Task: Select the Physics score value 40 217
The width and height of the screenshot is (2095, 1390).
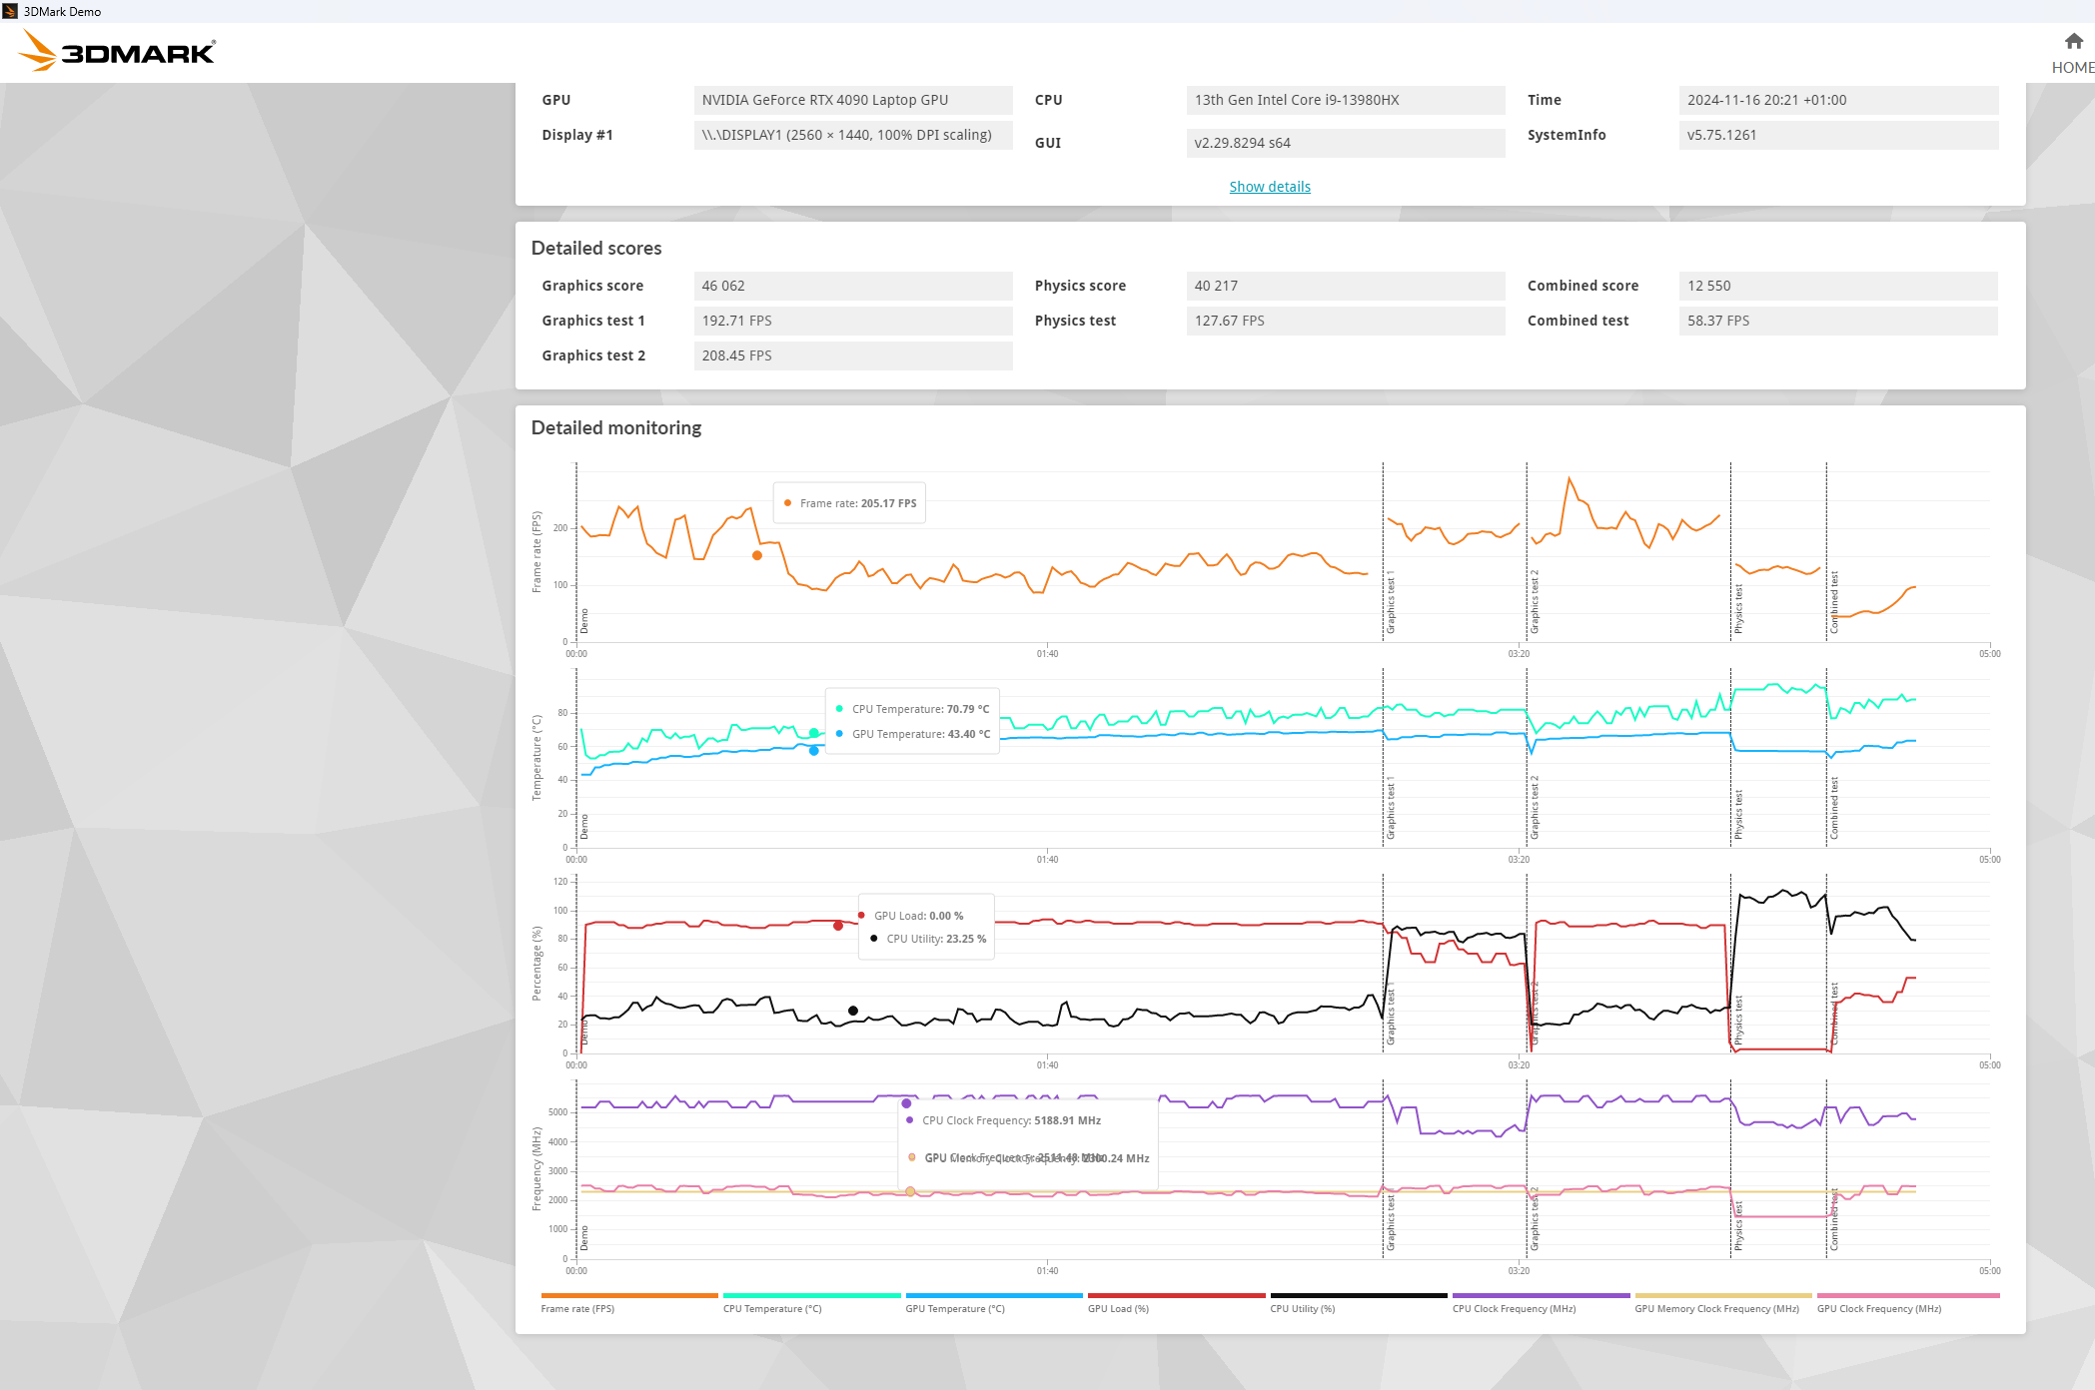Action: point(1346,286)
